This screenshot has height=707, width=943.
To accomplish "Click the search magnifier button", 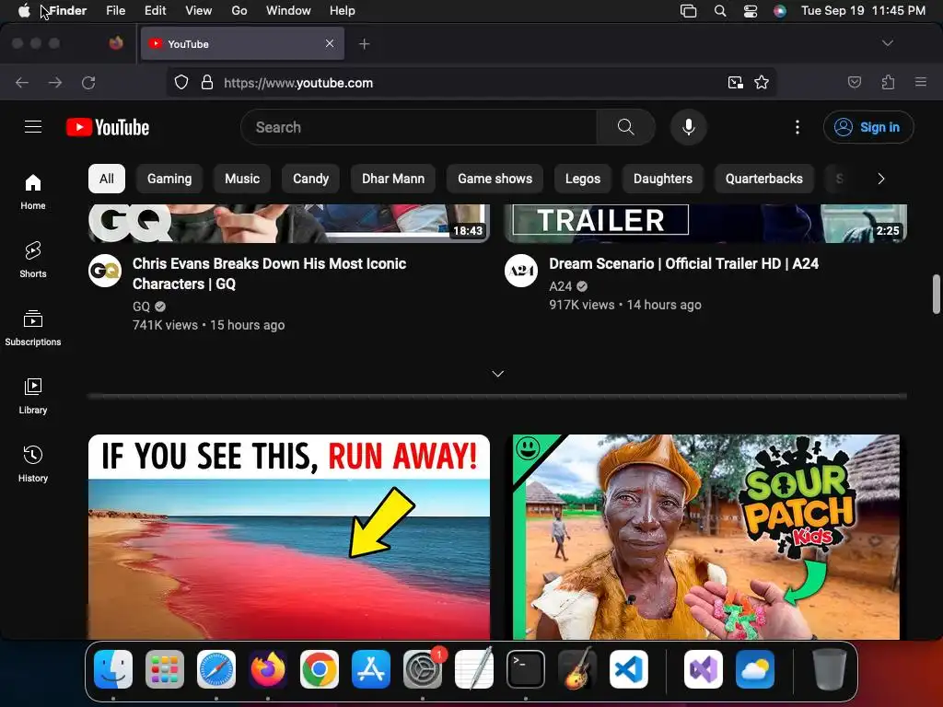I will tap(625, 127).
